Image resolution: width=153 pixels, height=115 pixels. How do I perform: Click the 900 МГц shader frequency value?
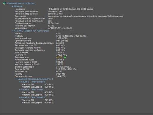[x=49, y=103]
